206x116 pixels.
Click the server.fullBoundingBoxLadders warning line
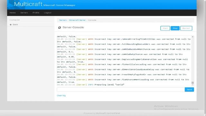[124, 45]
